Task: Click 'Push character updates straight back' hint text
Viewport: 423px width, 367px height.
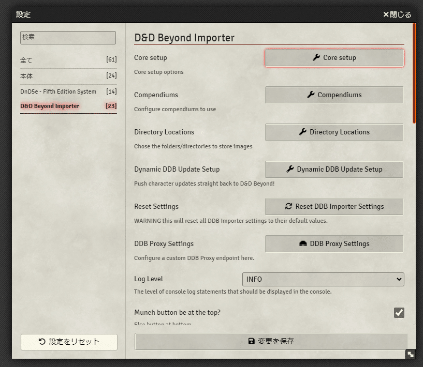Action: [x=204, y=183]
